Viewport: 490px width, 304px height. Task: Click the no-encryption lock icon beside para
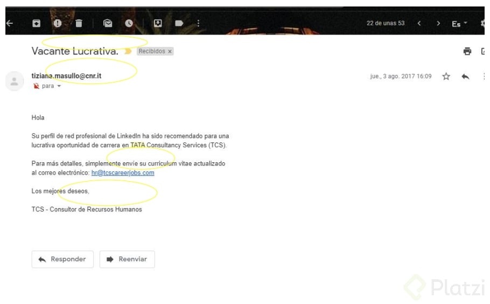[36, 86]
